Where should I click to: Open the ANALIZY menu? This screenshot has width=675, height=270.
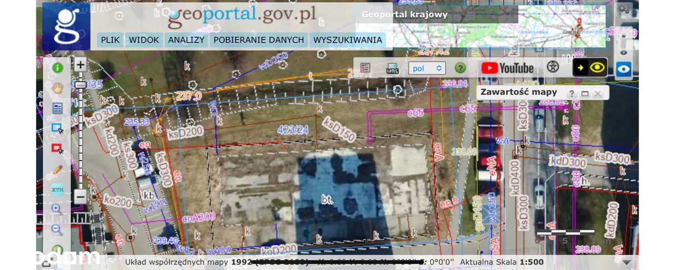[x=186, y=39]
